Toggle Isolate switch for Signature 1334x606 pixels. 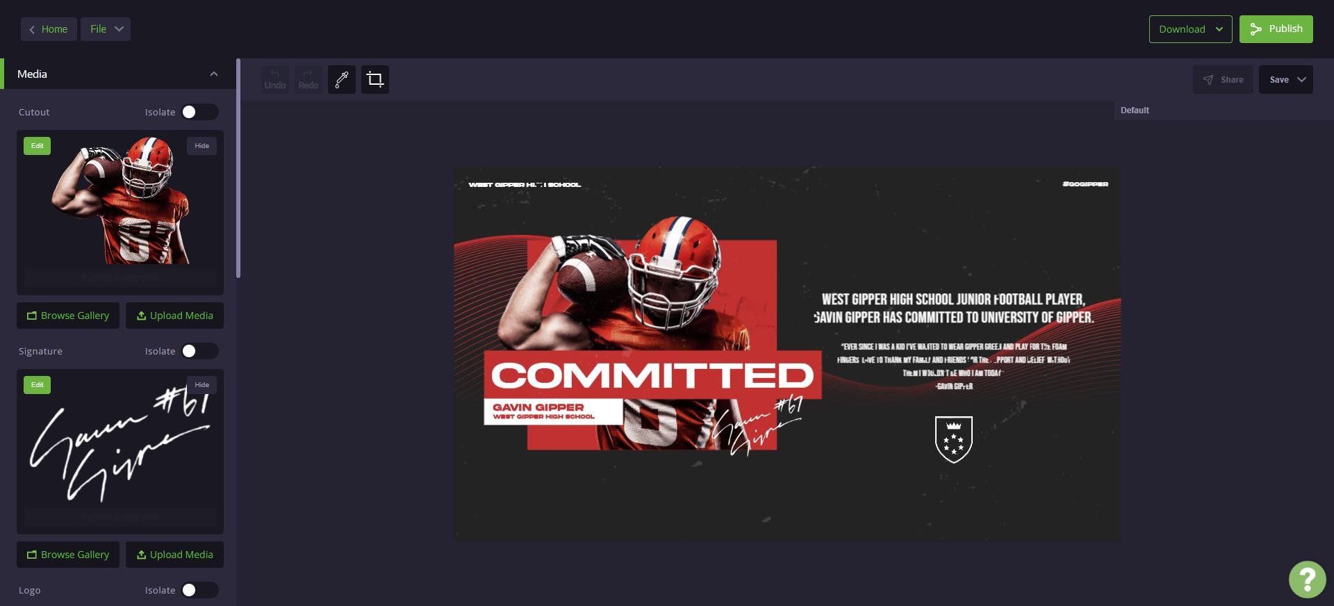[199, 351]
